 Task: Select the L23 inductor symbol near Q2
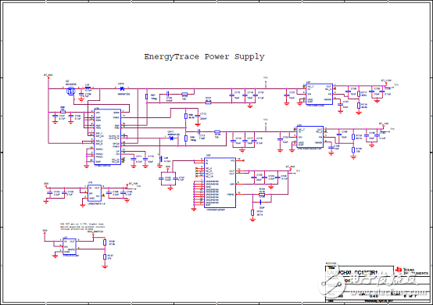[x=88, y=88]
